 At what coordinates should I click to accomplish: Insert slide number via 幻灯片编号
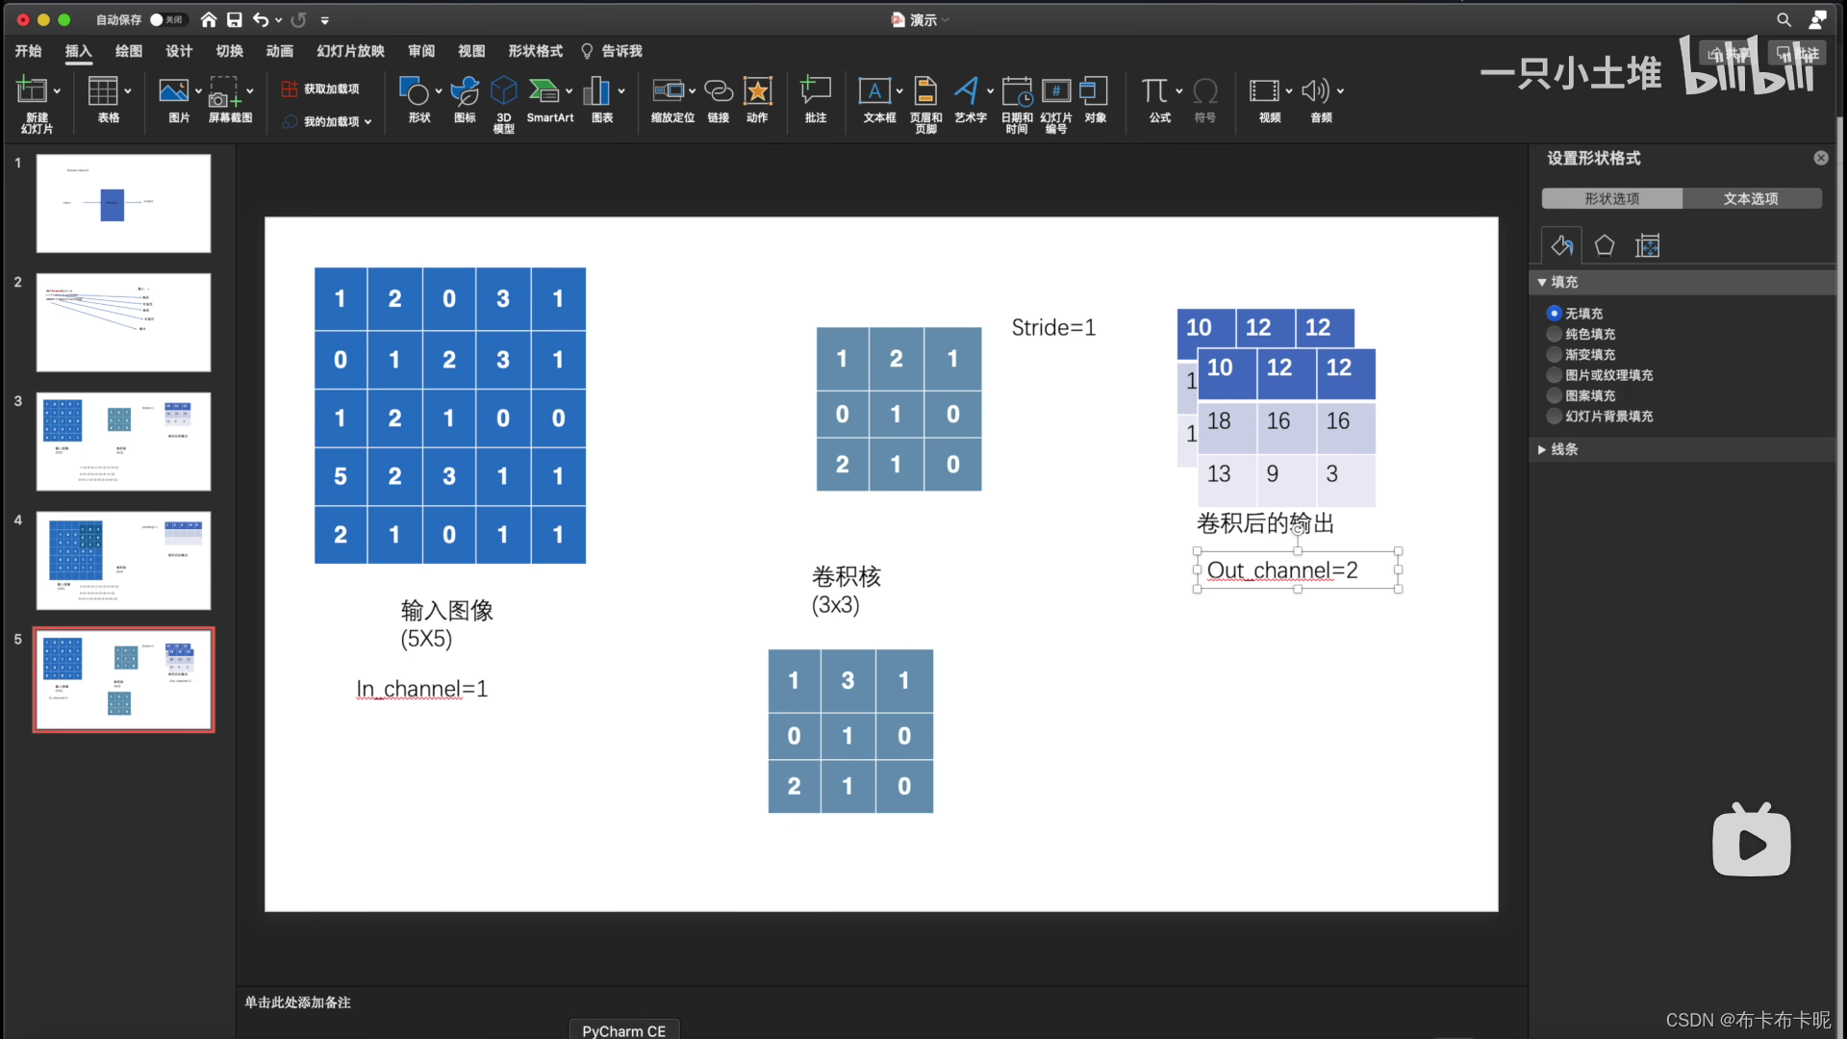coord(1055,101)
